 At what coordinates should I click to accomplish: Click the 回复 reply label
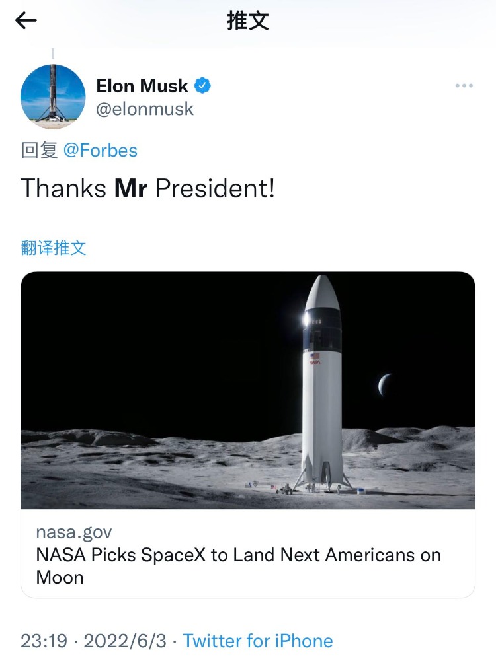pyautogui.click(x=40, y=151)
